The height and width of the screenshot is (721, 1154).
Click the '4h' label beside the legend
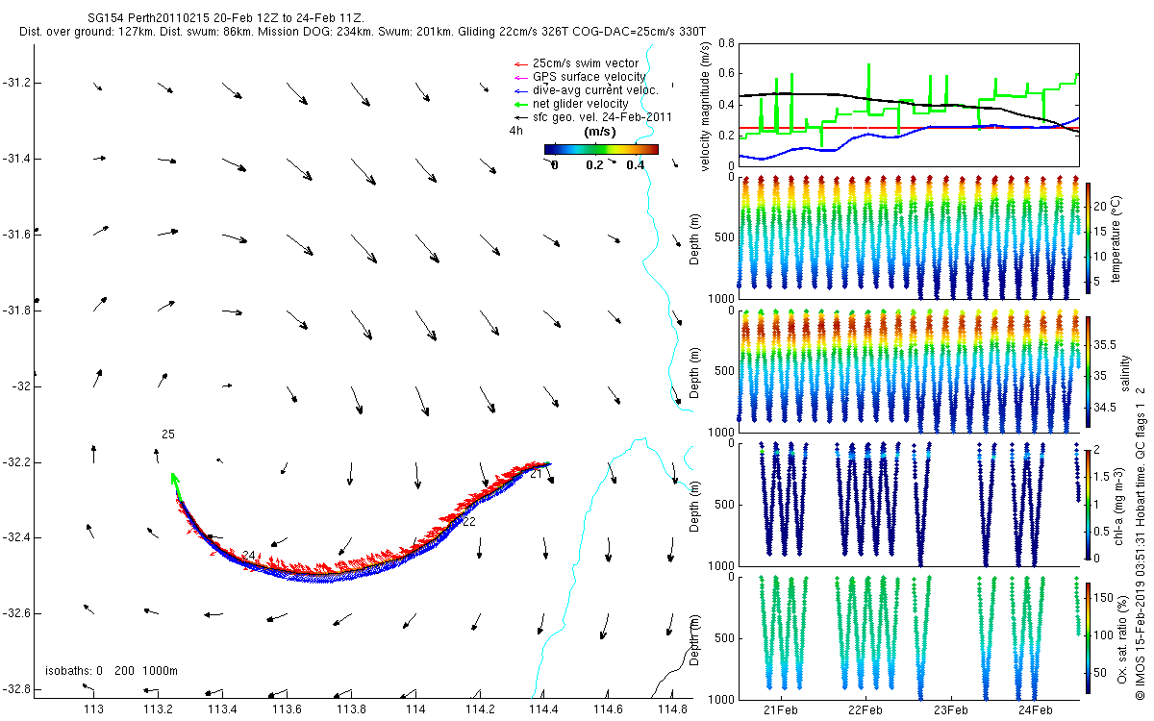[515, 131]
